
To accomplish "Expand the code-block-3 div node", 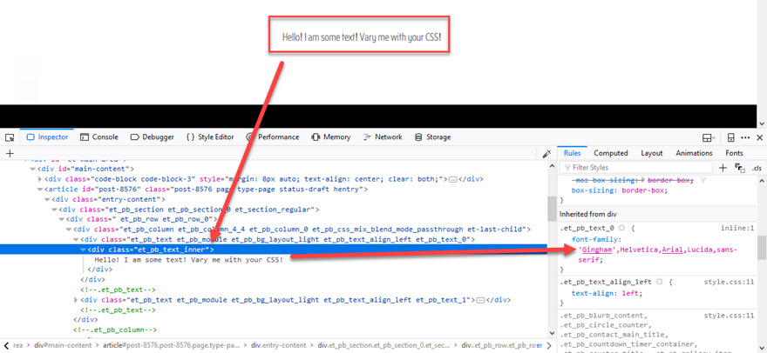I will coord(39,179).
